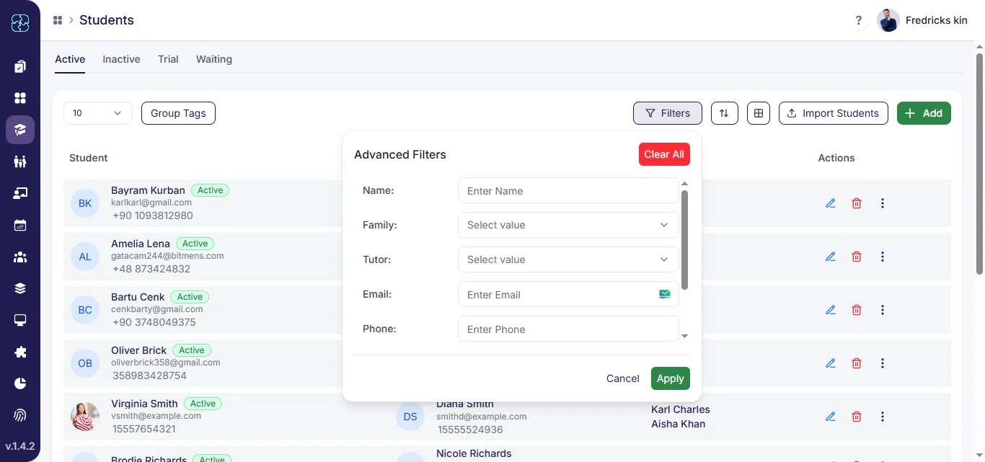
Task: Delete Amelia Lena with trash icon
Action: 857,257
